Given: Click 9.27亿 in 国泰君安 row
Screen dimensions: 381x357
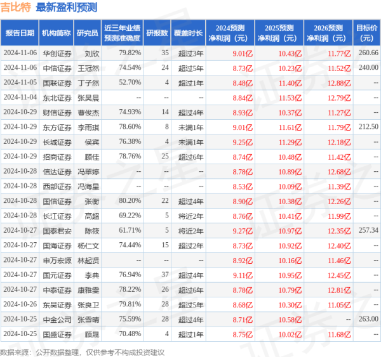Looking at the screenshot, I should tap(243, 231).
